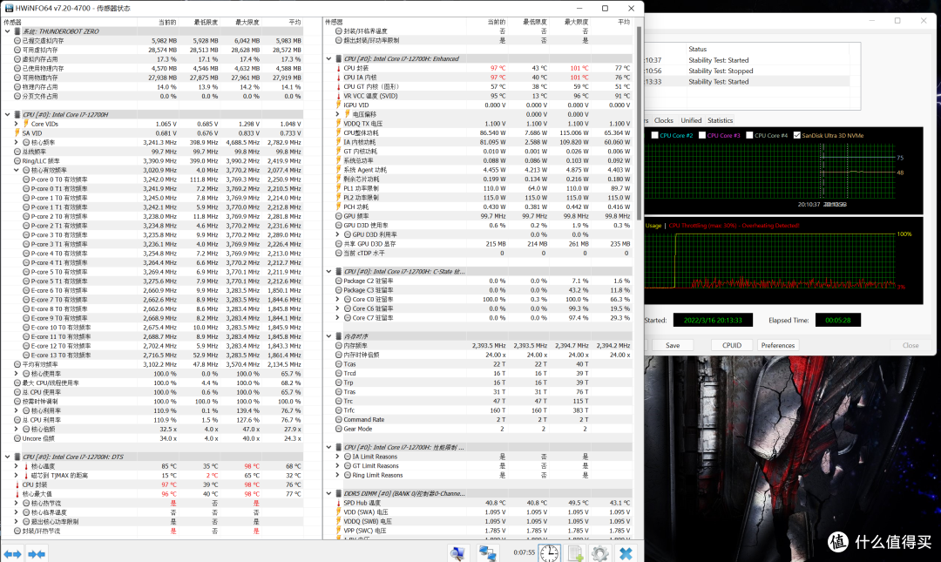Open sensor settings gear icon
Image resolution: width=941 pixels, height=562 pixels.
coord(599,553)
